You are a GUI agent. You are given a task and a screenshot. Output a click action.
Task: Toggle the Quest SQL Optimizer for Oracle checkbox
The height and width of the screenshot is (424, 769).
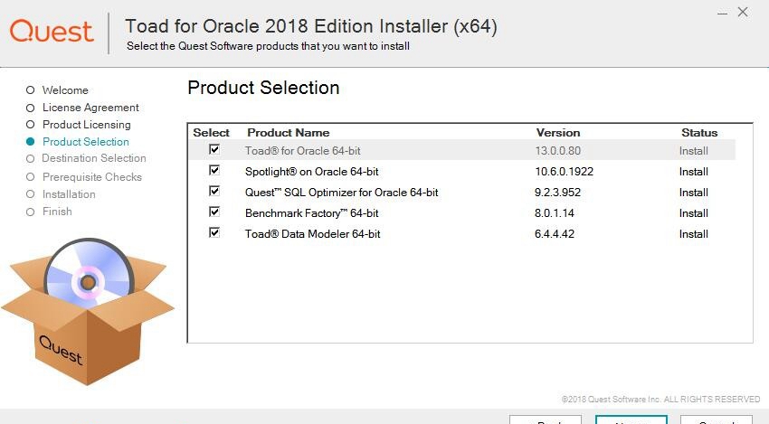[214, 191]
